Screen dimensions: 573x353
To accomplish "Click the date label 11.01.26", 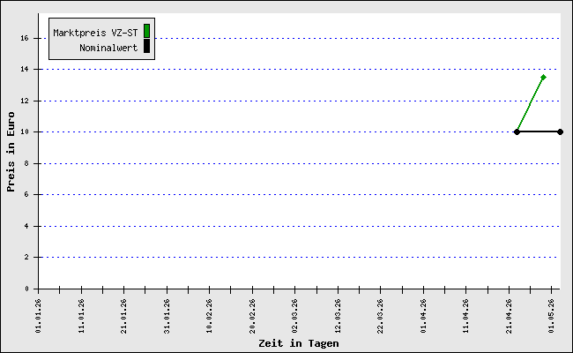I will (x=81, y=316).
